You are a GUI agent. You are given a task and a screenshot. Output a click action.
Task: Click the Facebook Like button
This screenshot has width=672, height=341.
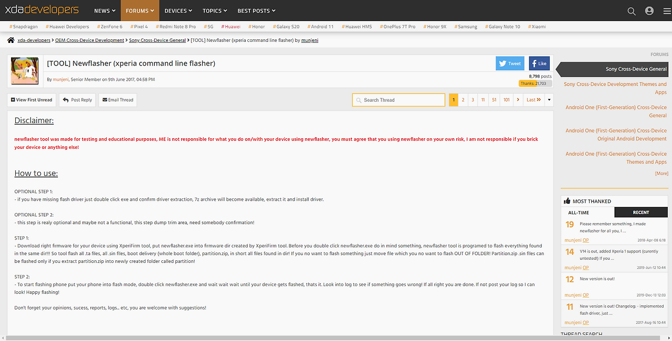pyautogui.click(x=539, y=63)
